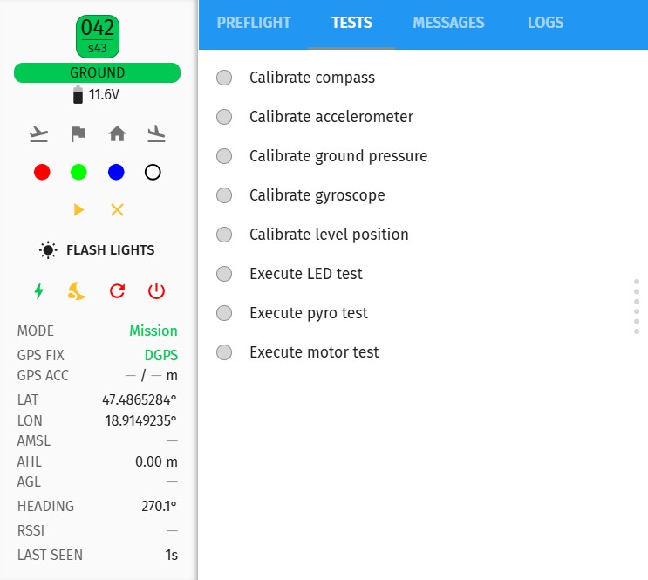Image resolution: width=648 pixels, height=580 pixels.
Task: Switch to the PREFLIGHT tab
Action: point(254,23)
